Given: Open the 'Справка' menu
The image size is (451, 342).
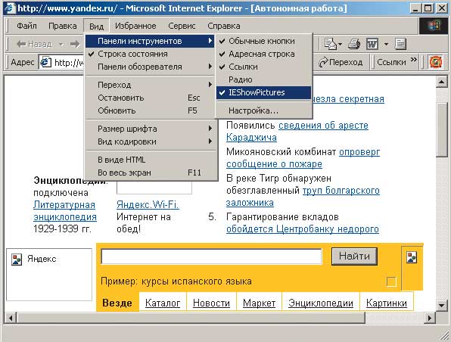Looking at the screenshot, I should 224,26.
